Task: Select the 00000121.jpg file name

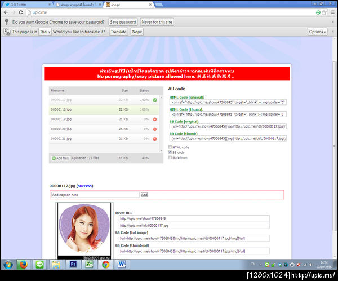Action: coord(61,139)
